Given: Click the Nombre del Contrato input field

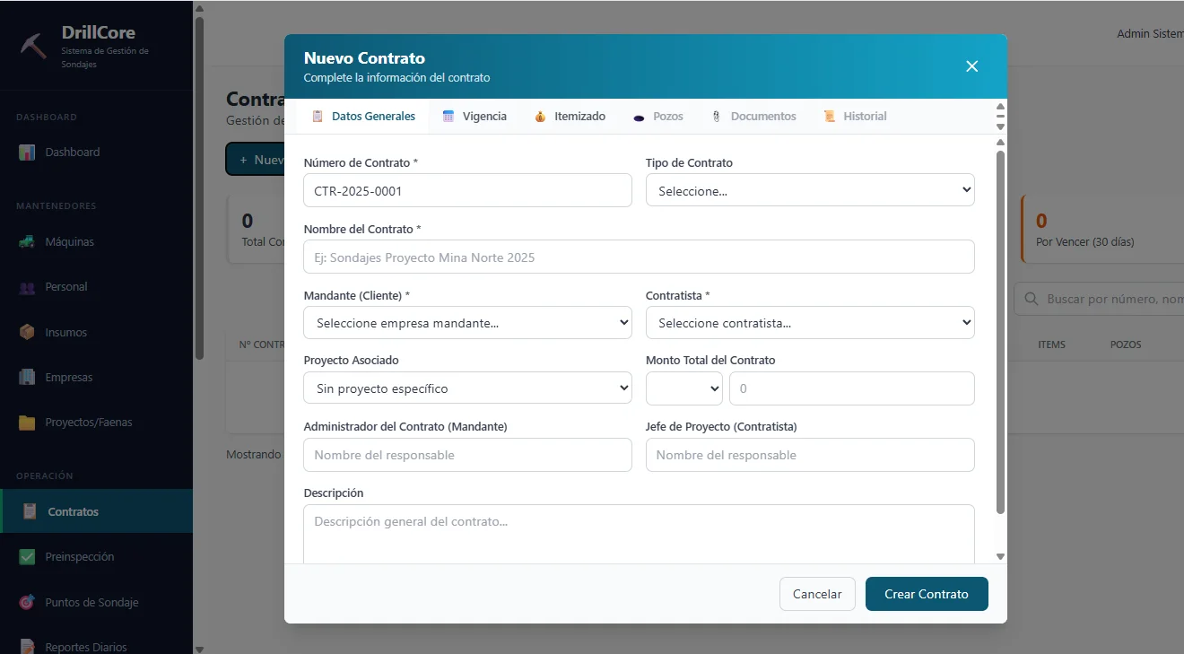Looking at the screenshot, I should 639,257.
